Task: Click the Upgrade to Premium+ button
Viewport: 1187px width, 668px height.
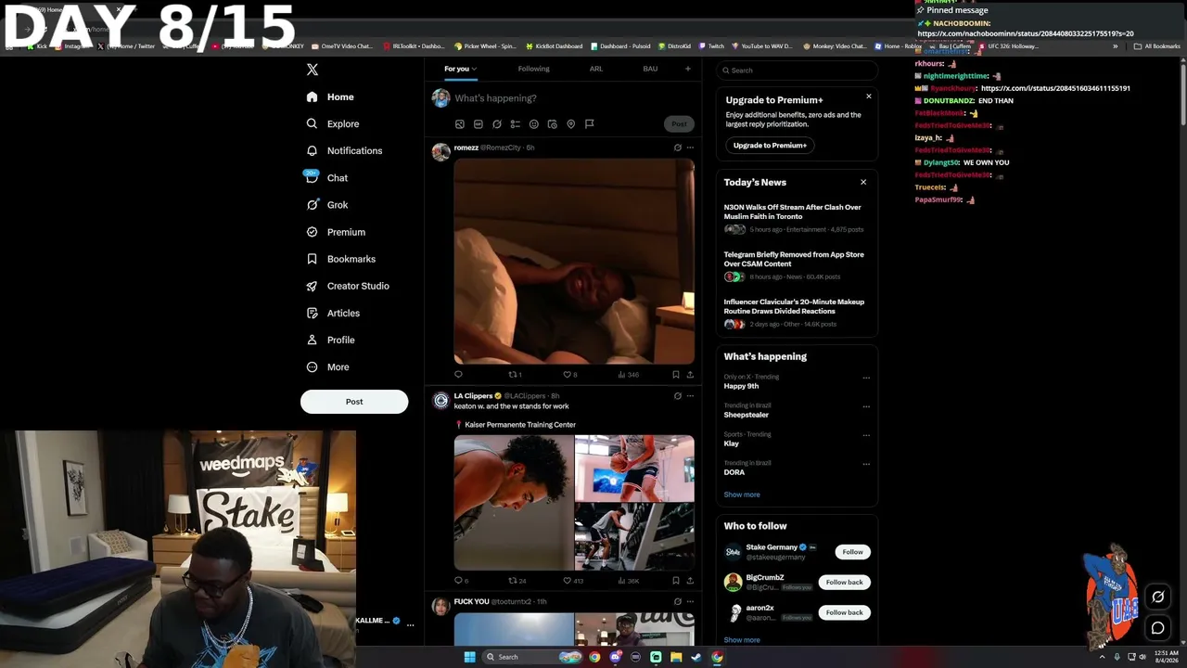Action: point(770,146)
